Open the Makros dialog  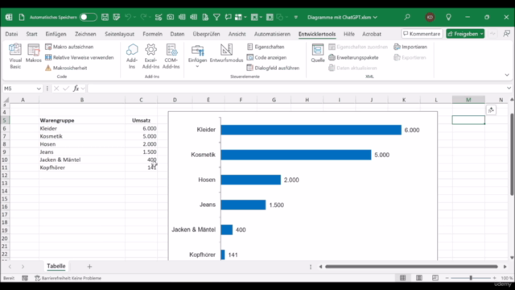pyautogui.click(x=34, y=53)
